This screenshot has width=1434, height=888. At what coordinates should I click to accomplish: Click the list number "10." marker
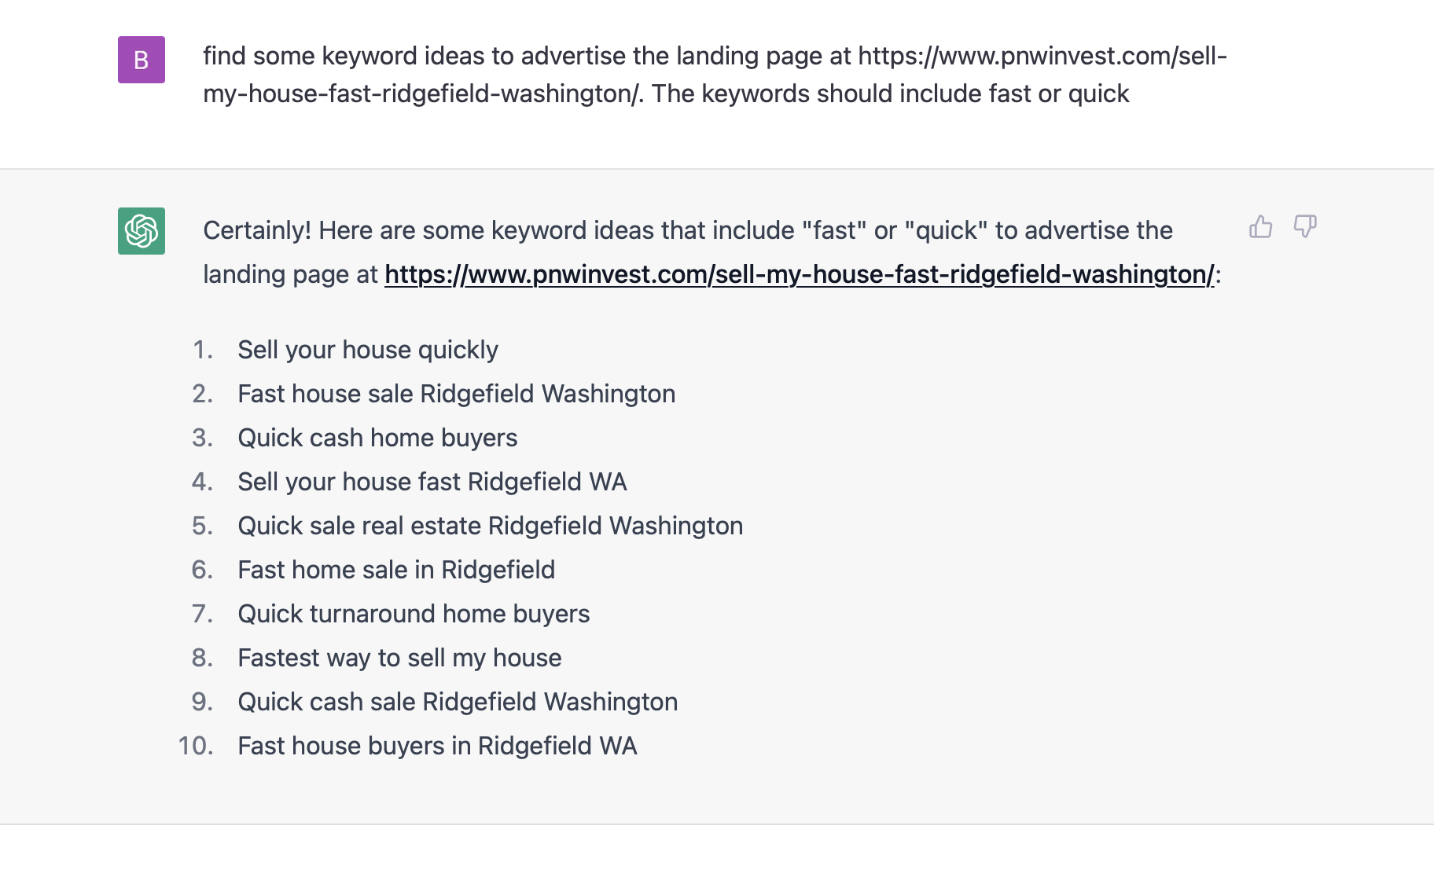[196, 746]
